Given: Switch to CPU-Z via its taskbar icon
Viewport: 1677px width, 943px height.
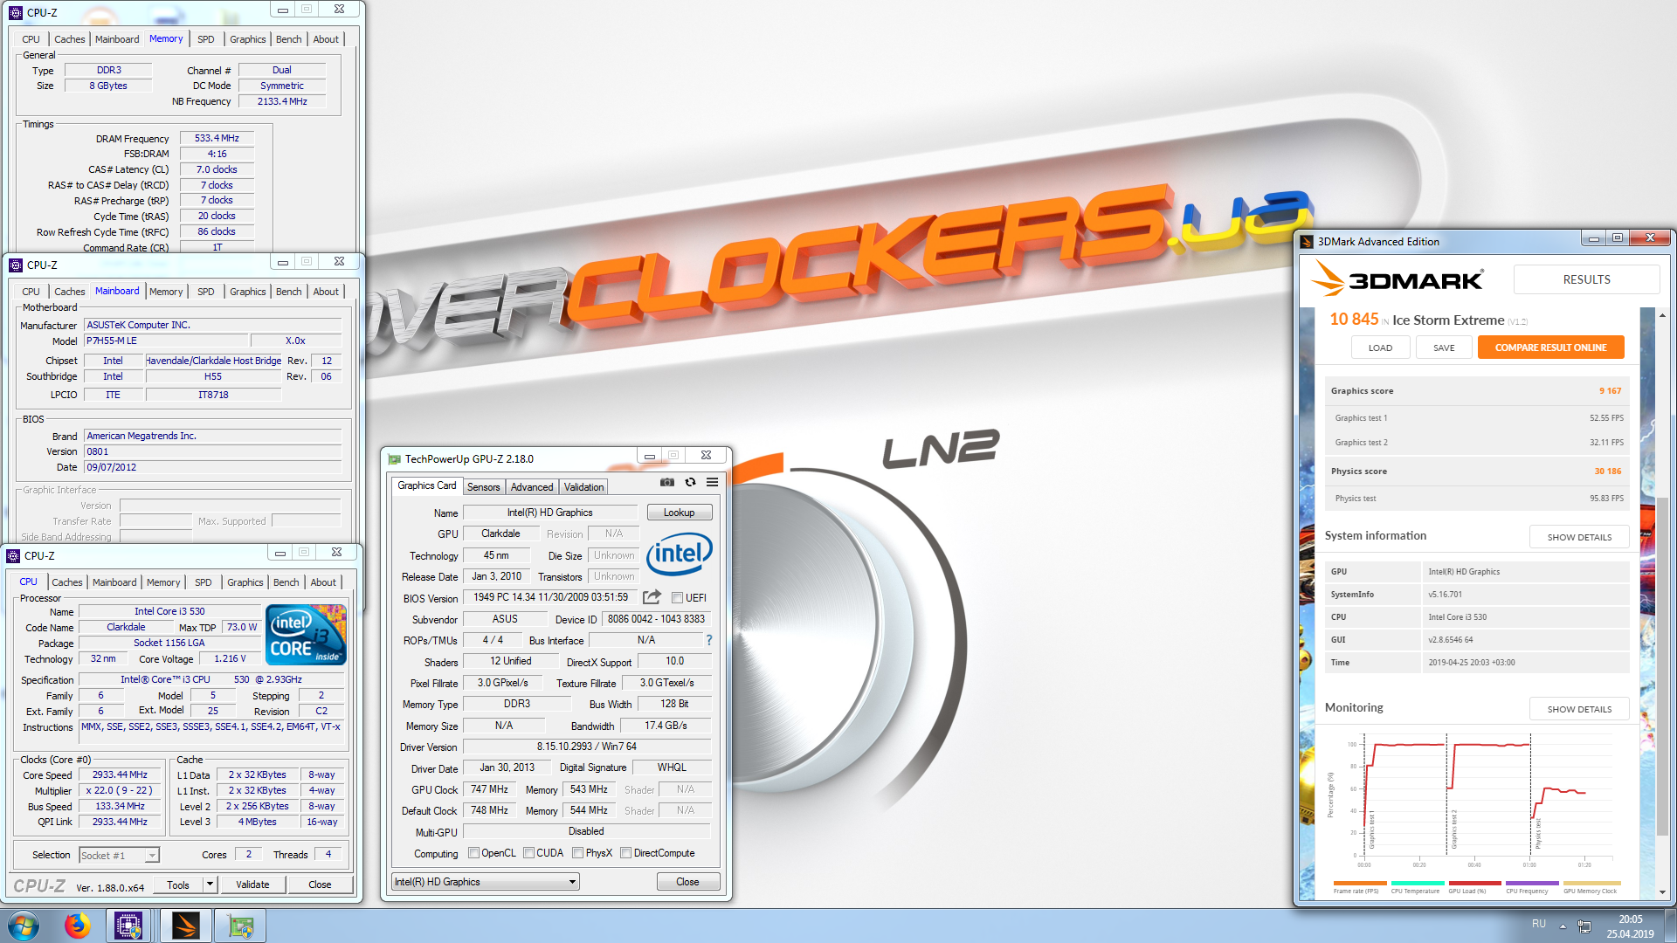Looking at the screenshot, I should [128, 926].
